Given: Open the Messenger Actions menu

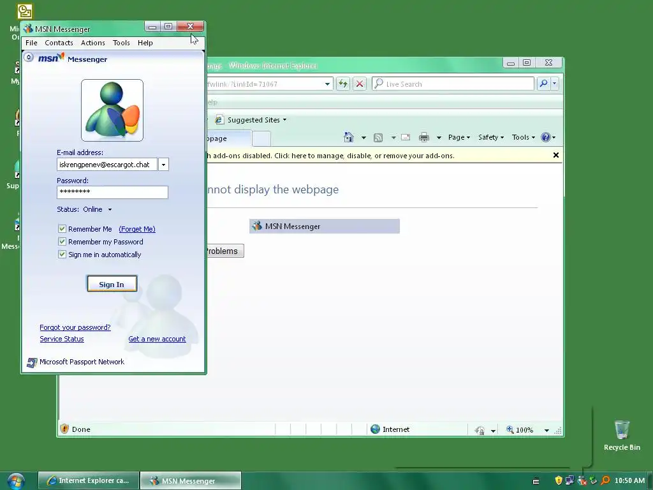Looking at the screenshot, I should pyautogui.click(x=93, y=43).
